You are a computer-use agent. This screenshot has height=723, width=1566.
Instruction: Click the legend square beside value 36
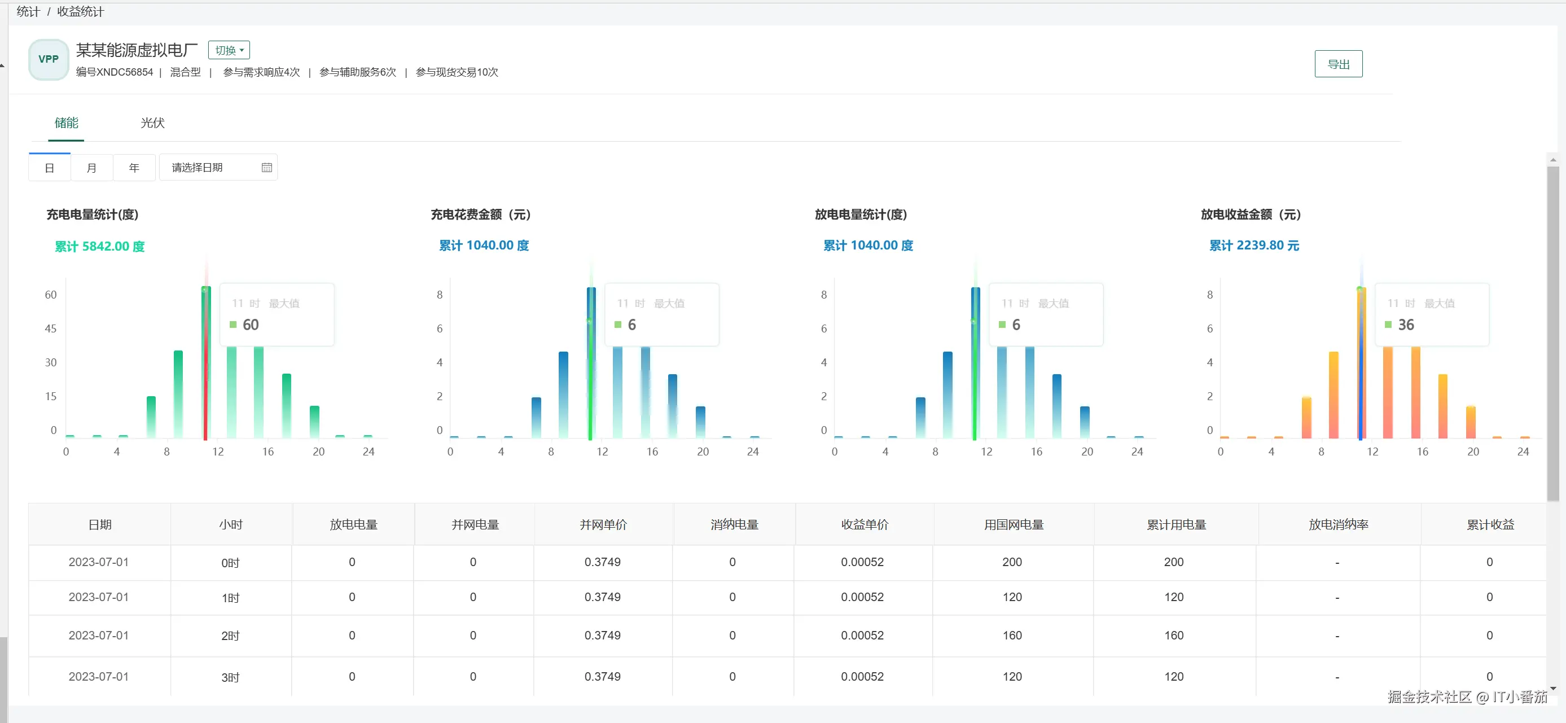(x=1388, y=325)
